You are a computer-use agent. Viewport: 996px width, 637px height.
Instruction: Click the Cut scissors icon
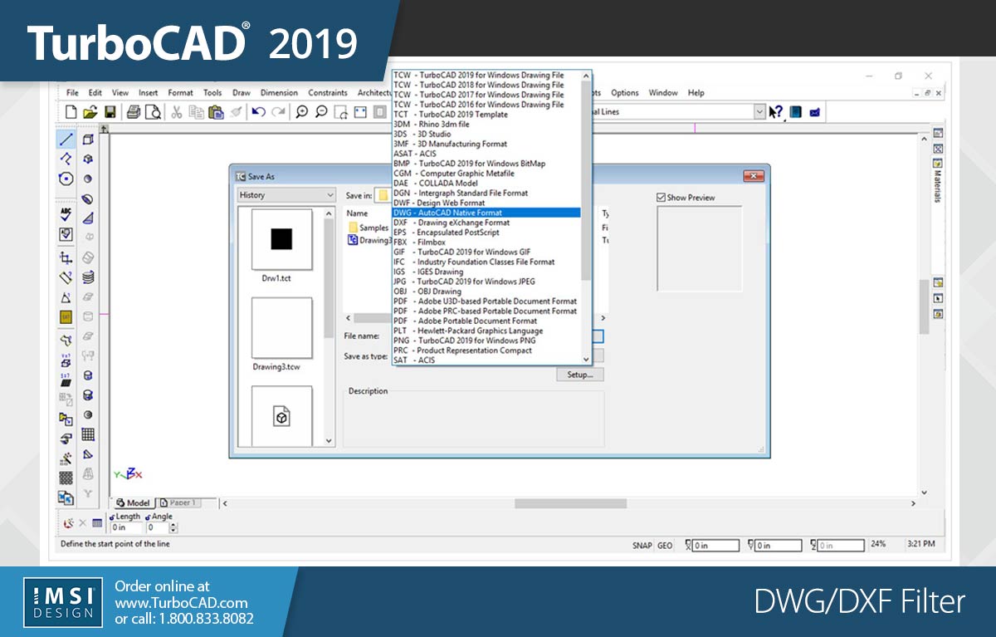(x=176, y=112)
